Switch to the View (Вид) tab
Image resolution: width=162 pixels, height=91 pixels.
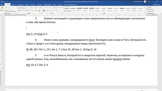55,5
